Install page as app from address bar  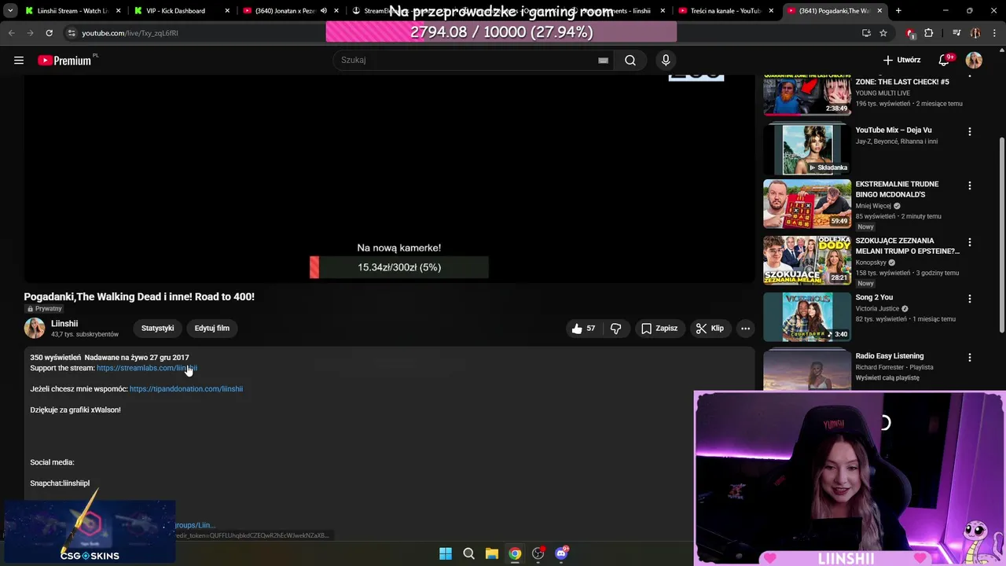click(x=866, y=33)
